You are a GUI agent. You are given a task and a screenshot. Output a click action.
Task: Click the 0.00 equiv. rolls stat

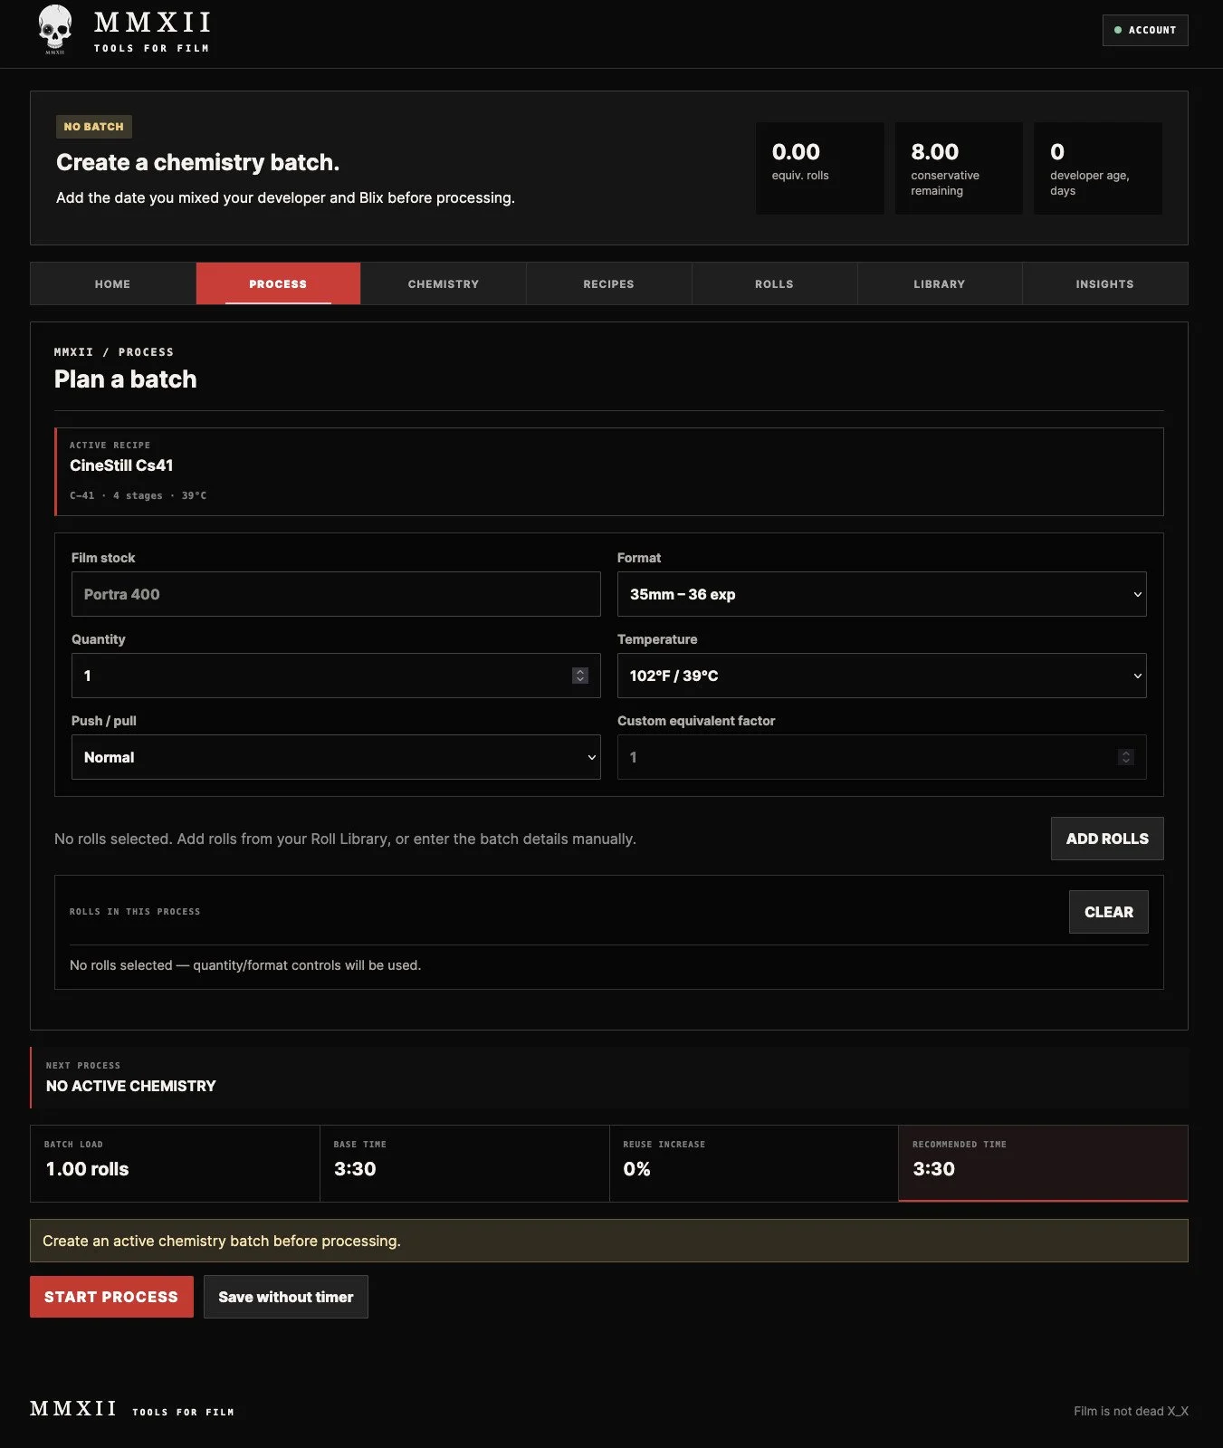coord(819,168)
